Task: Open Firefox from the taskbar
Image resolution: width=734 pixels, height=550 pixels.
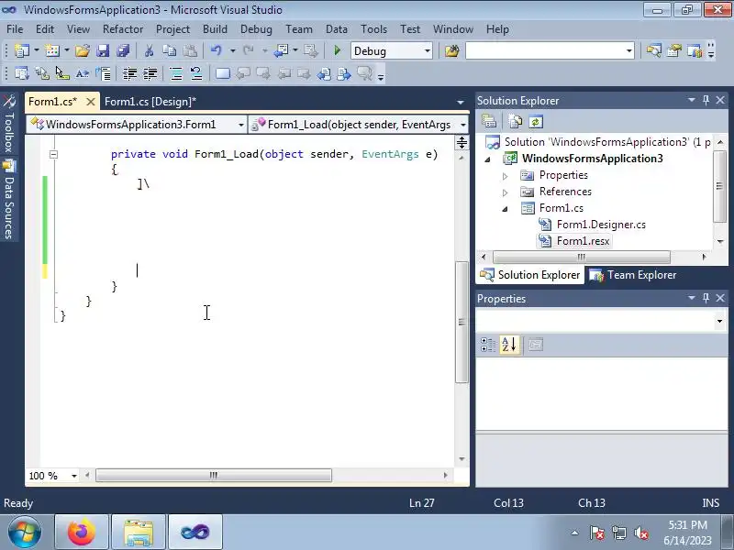Action: pos(82,533)
